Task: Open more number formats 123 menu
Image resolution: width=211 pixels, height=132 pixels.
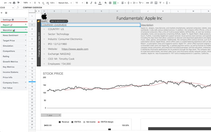Action: click(x=52, y=3)
